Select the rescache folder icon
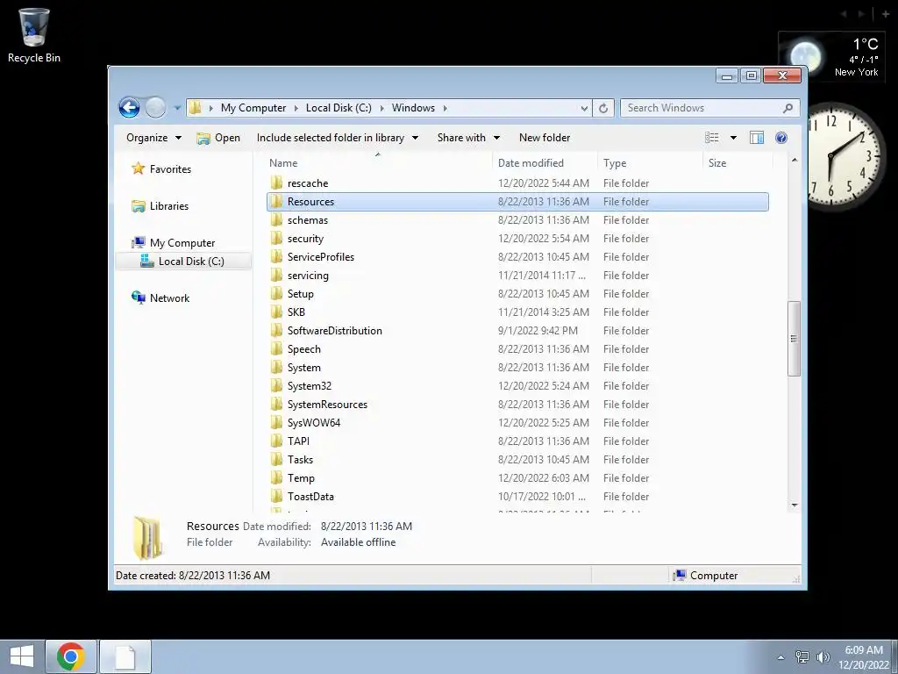 coord(276,183)
